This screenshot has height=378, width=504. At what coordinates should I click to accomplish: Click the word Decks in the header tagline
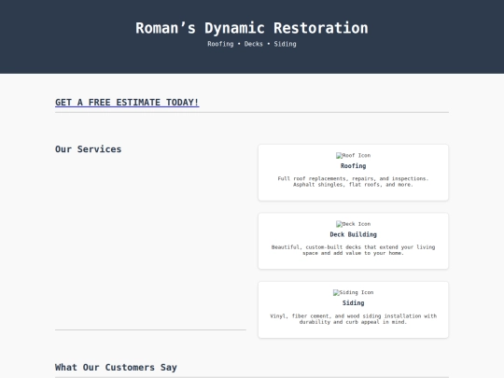[253, 44]
